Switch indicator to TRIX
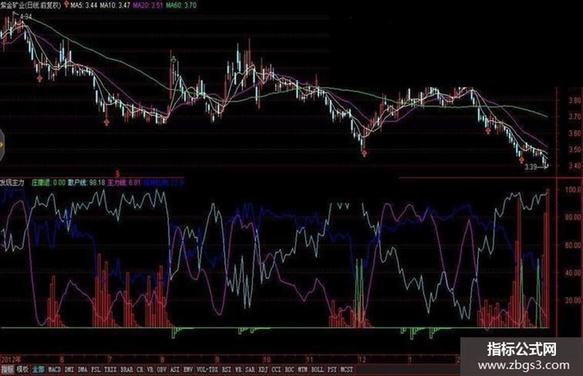Viewport: 583px width, 376px height. 110,370
